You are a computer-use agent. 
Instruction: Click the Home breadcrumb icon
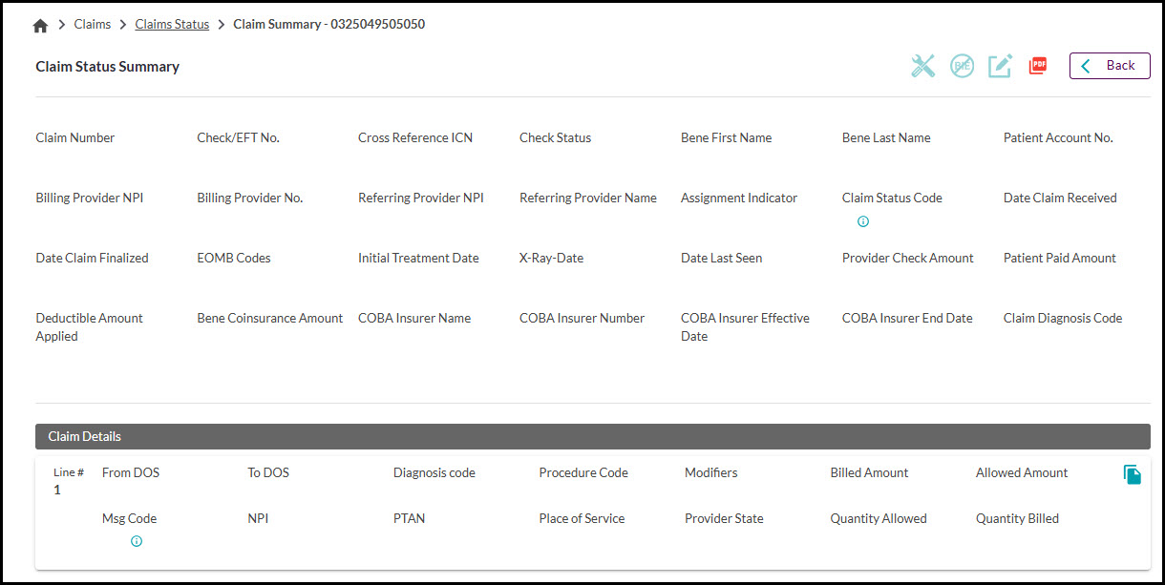tap(40, 24)
